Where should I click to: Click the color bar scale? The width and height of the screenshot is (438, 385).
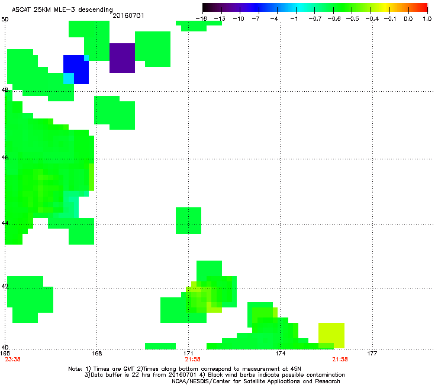(315, 8)
